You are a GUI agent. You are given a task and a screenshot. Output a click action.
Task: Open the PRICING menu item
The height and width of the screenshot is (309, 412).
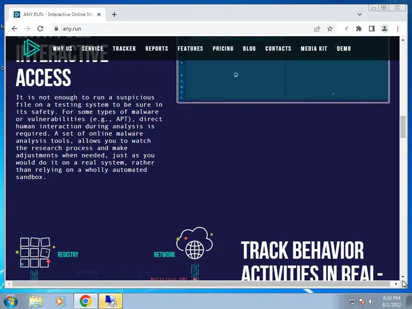tap(223, 49)
